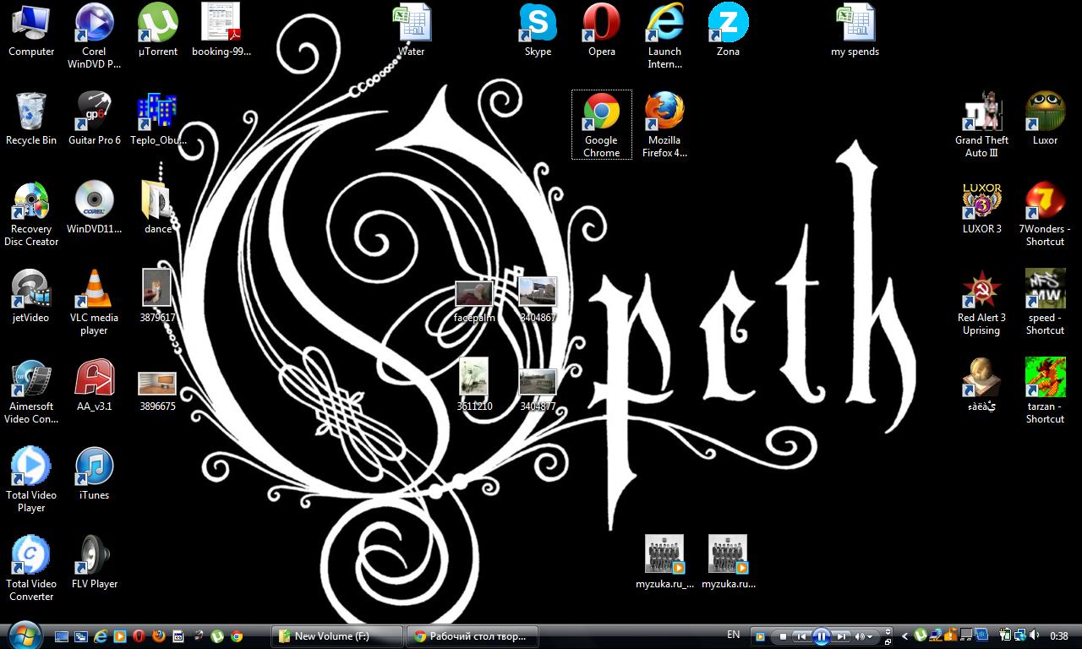The height and width of the screenshot is (649, 1082).
Task: Stop playback in the taskbar media player
Action: 783,636
